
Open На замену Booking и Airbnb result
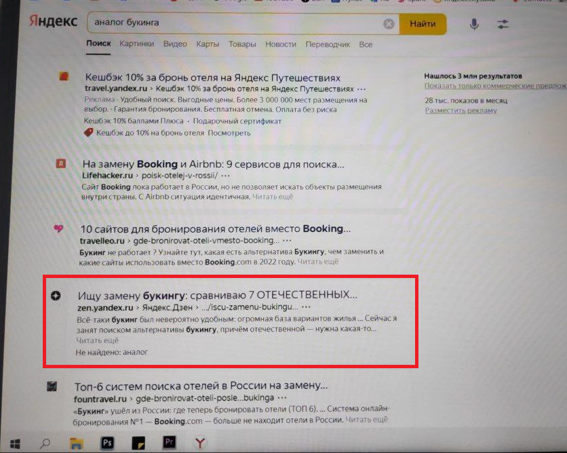[214, 164]
